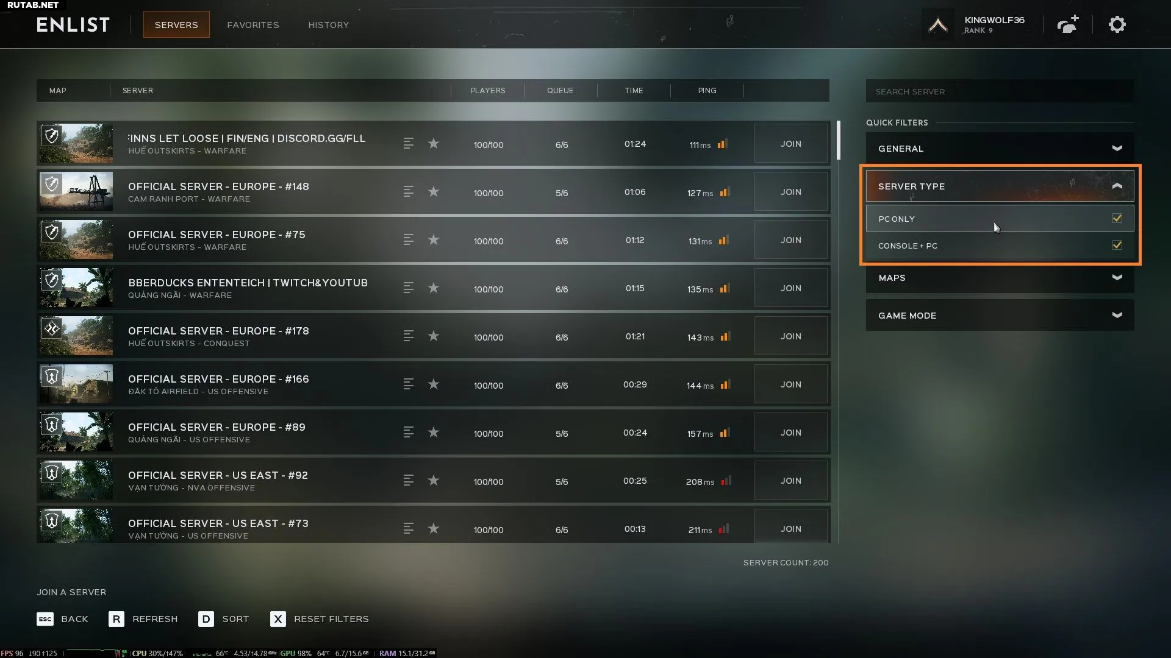The width and height of the screenshot is (1171, 658).
Task: Click the D sort key icon
Action: click(x=206, y=619)
